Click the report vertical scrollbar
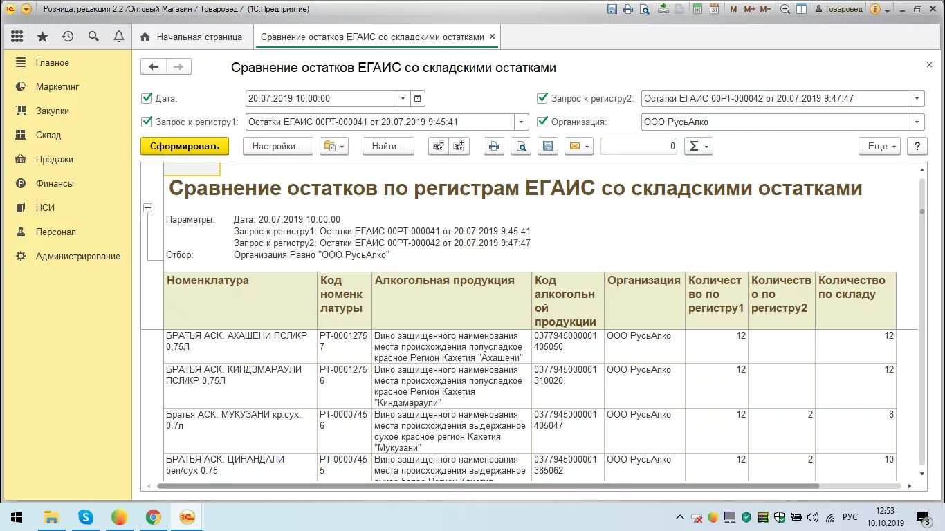This screenshot has width=945, height=531. pyautogui.click(x=921, y=321)
